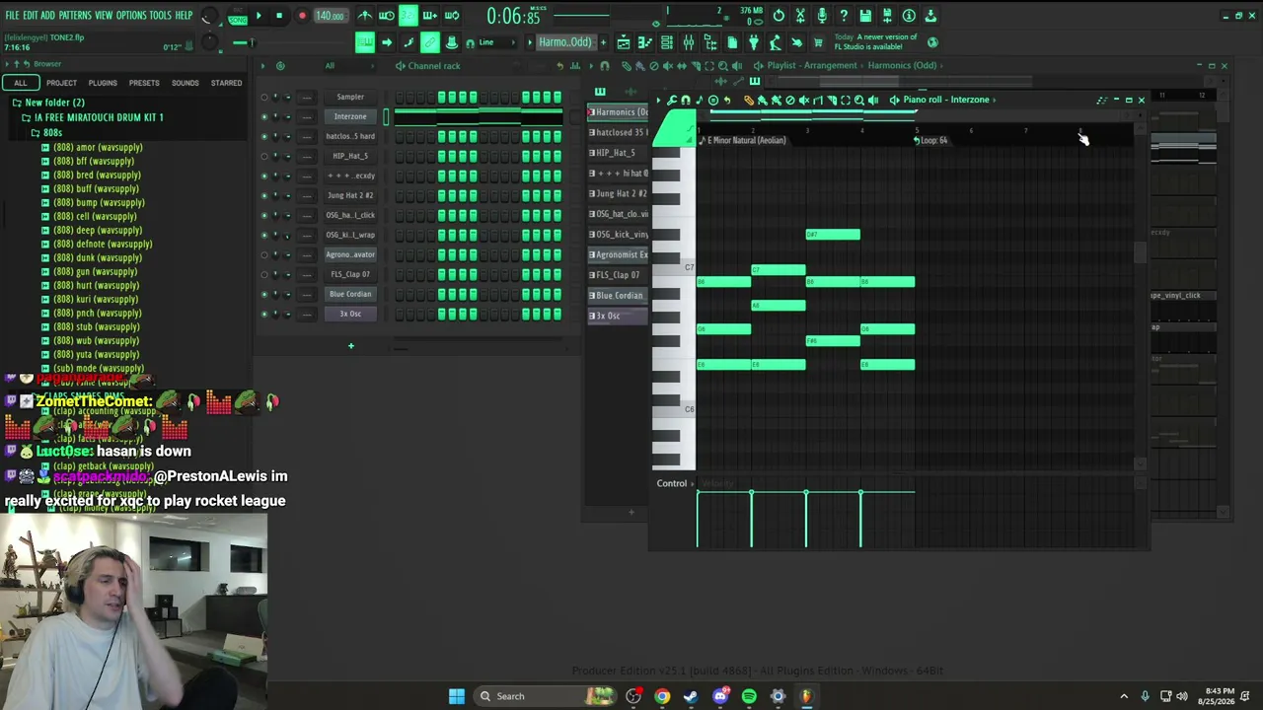
Task: Click the Interzone channel button
Action: (350, 116)
